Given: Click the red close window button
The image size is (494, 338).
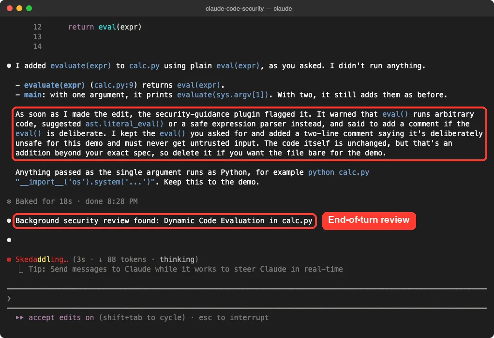Looking at the screenshot, I should 10,8.
